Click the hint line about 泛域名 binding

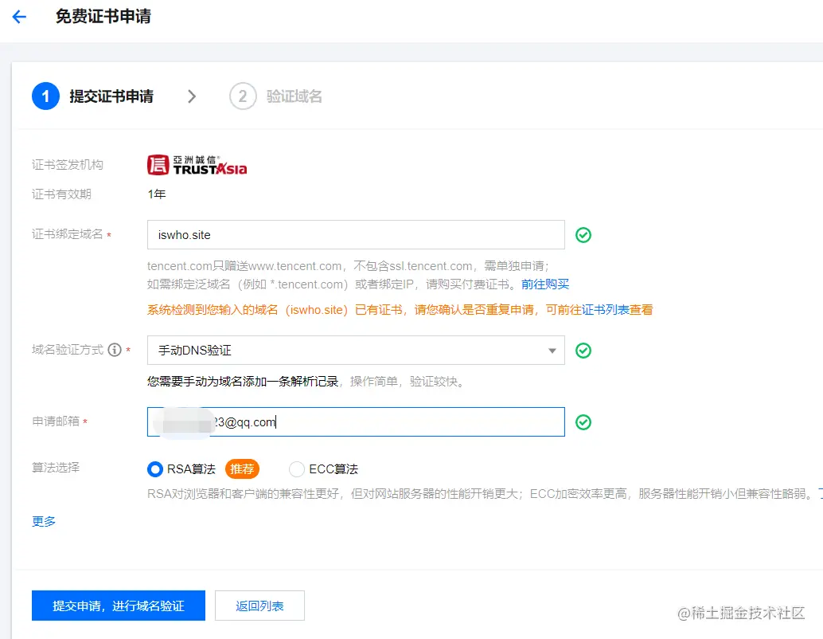[358, 284]
